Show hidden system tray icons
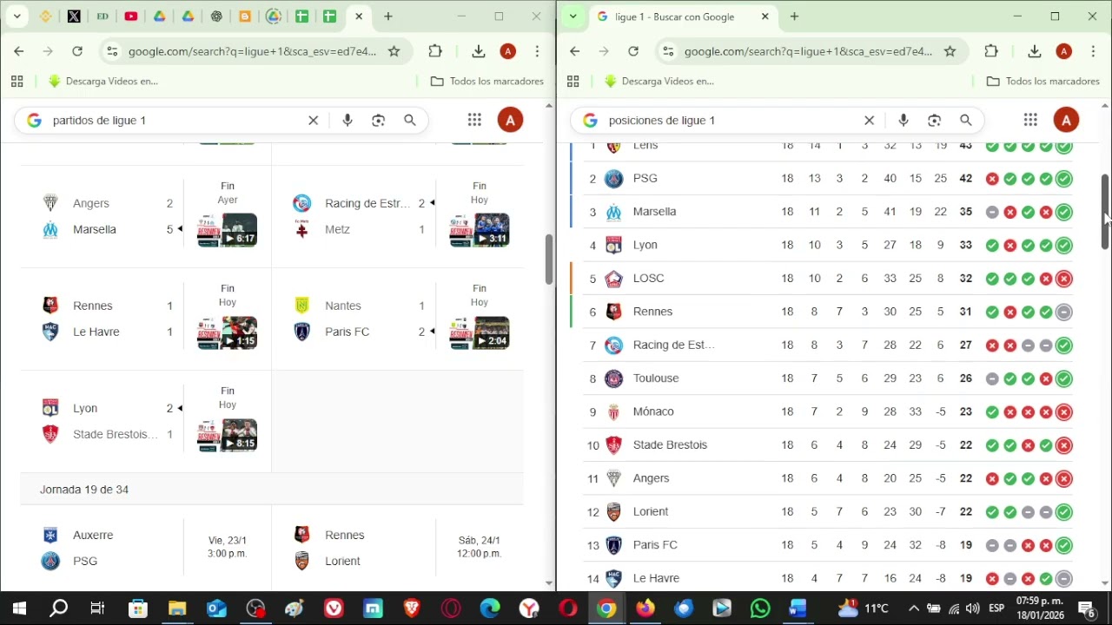 pos(913,609)
